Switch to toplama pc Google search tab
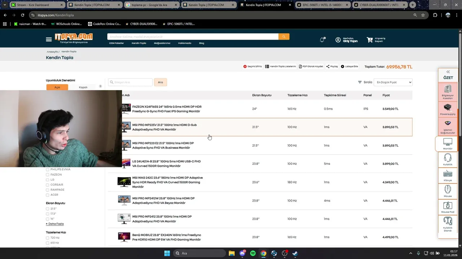 click(x=152, y=5)
